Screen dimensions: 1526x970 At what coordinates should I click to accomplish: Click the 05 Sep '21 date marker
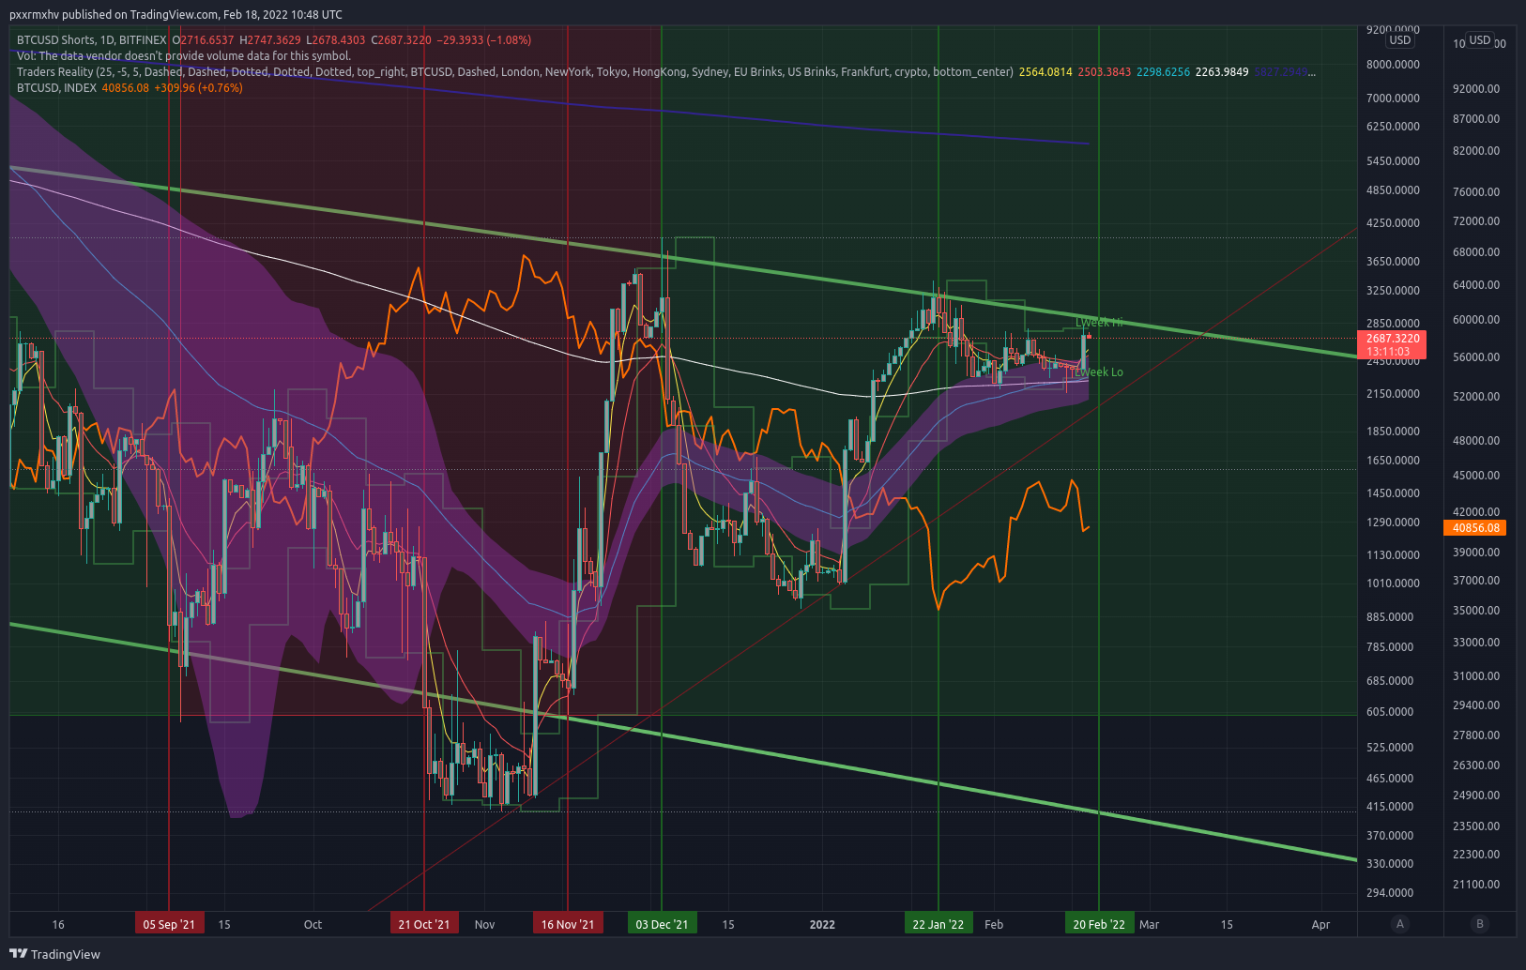pos(169,924)
